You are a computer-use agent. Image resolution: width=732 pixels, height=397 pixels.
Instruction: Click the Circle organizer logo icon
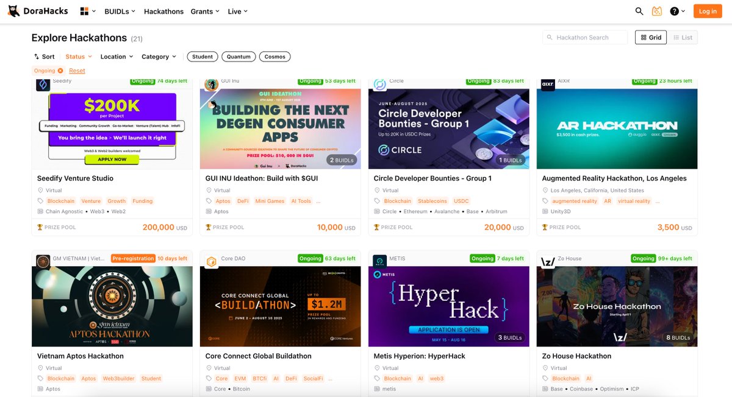point(379,84)
